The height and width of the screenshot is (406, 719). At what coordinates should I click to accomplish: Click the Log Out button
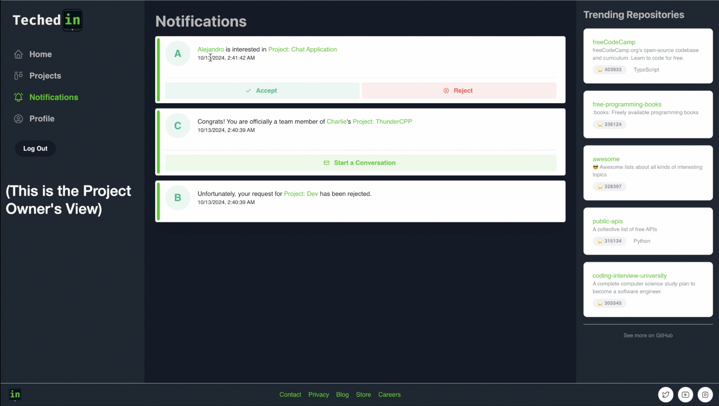click(x=35, y=149)
